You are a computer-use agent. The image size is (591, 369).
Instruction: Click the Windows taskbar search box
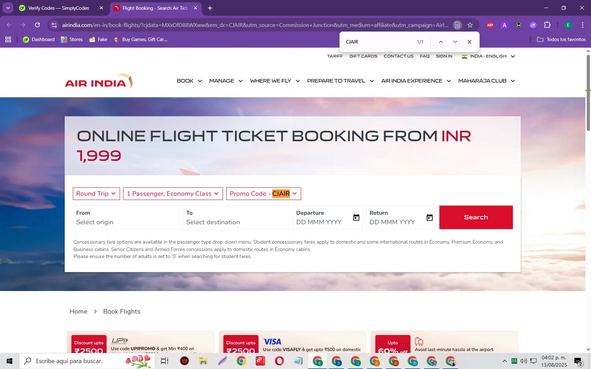(x=87, y=361)
